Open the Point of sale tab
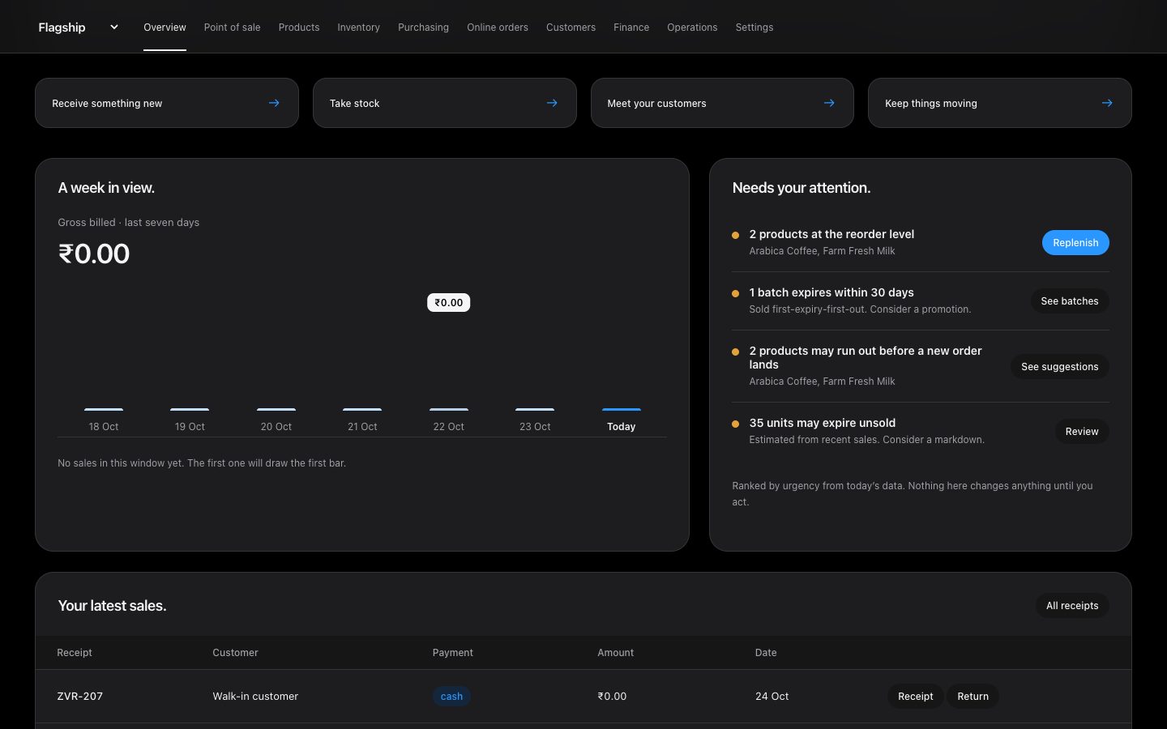Screen dimensions: 1167x729 coord(232,27)
